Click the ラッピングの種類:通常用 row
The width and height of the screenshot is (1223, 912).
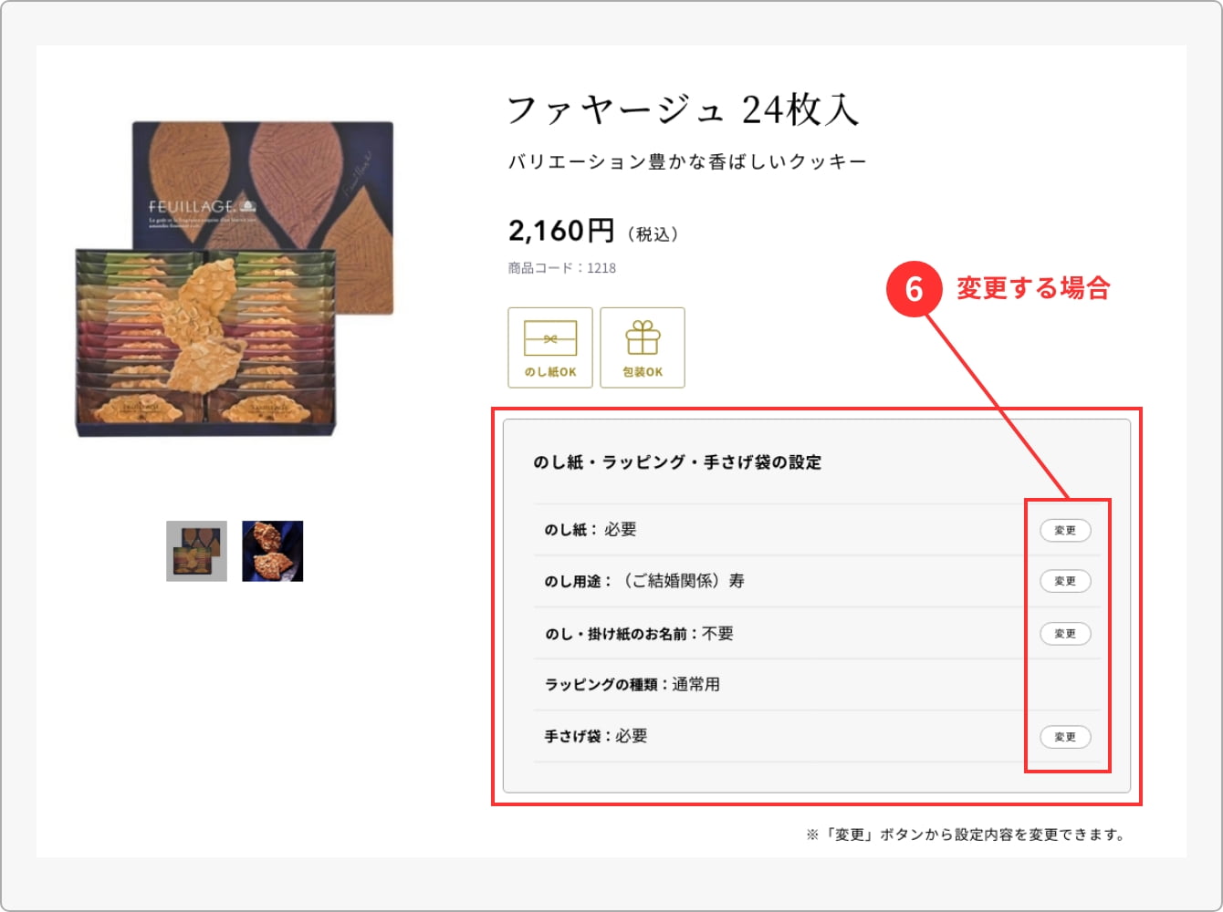(632, 684)
